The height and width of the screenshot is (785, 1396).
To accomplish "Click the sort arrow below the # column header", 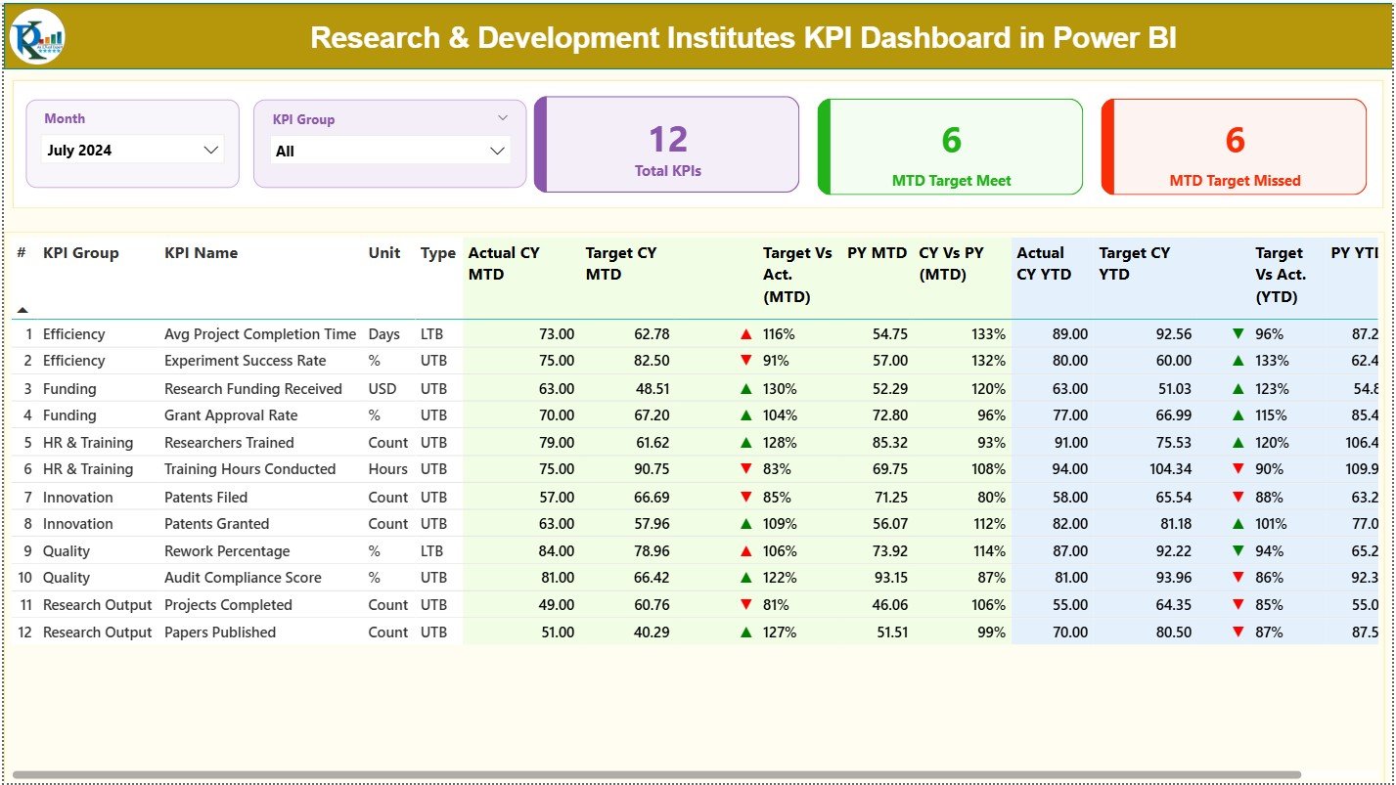I will pos(23,308).
